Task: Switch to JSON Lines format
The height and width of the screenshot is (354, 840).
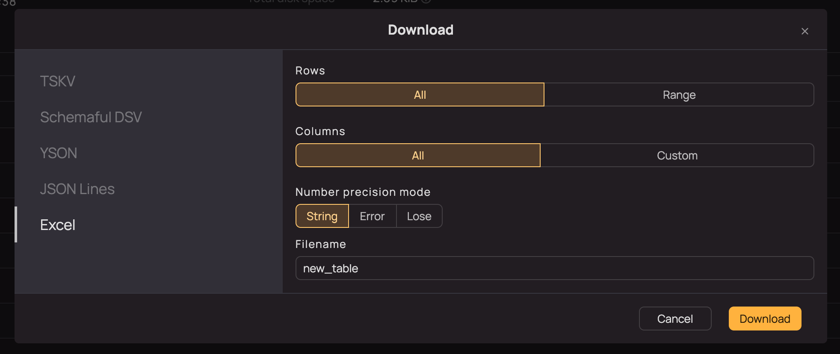Action: click(x=77, y=189)
